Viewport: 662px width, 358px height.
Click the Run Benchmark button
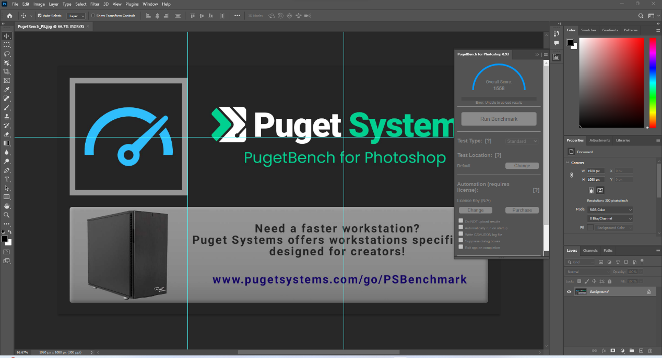[x=499, y=119]
